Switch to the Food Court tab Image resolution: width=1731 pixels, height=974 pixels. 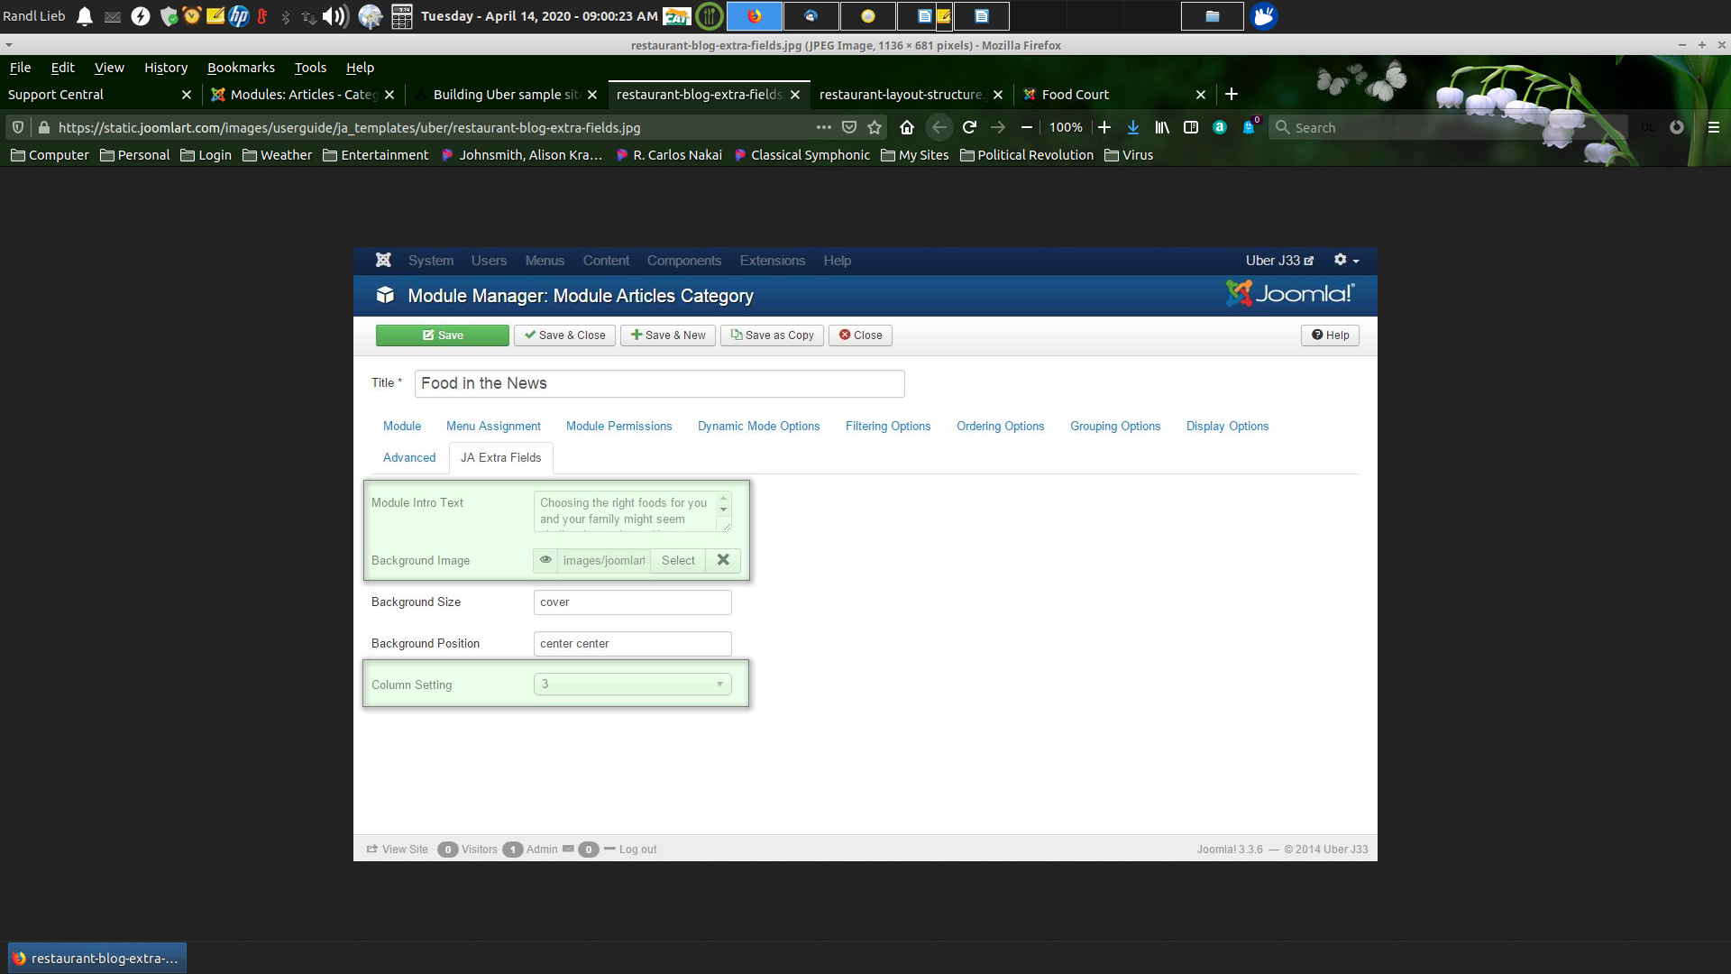[1075, 95]
